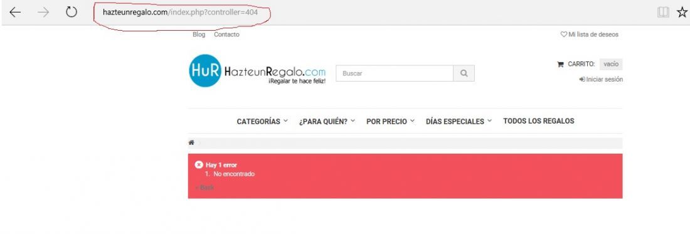Screen dimensions: 690x234
Task: Expand the ¿PARA QUIÉN? dropdown
Action: pyautogui.click(x=327, y=122)
